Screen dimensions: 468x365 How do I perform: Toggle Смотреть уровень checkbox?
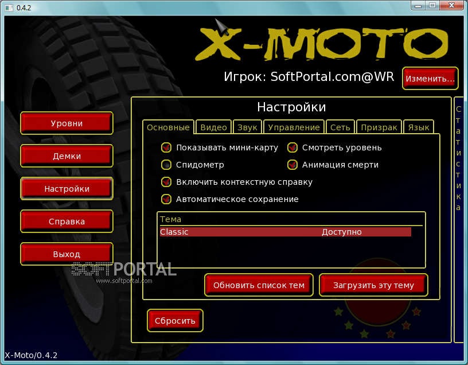tap(292, 147)
